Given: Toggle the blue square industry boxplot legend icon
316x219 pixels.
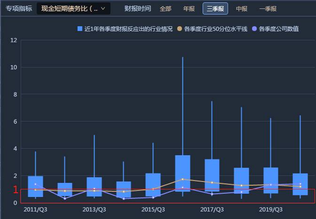Looking at the screenshot, I should pos(80,29).
